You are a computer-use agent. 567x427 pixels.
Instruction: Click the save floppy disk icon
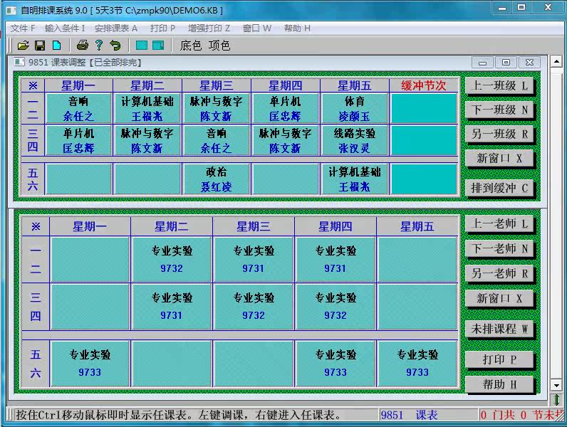40,45
